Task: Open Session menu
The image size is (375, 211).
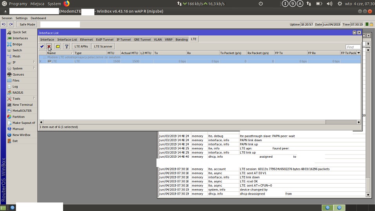Action: click(7, 18)
